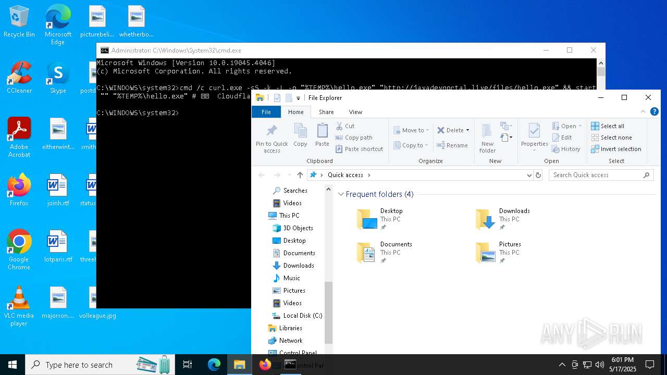Select lotparis.rtf desktop file
The height and width of the screenshot is (375, 667).
(x=58, y=247)
